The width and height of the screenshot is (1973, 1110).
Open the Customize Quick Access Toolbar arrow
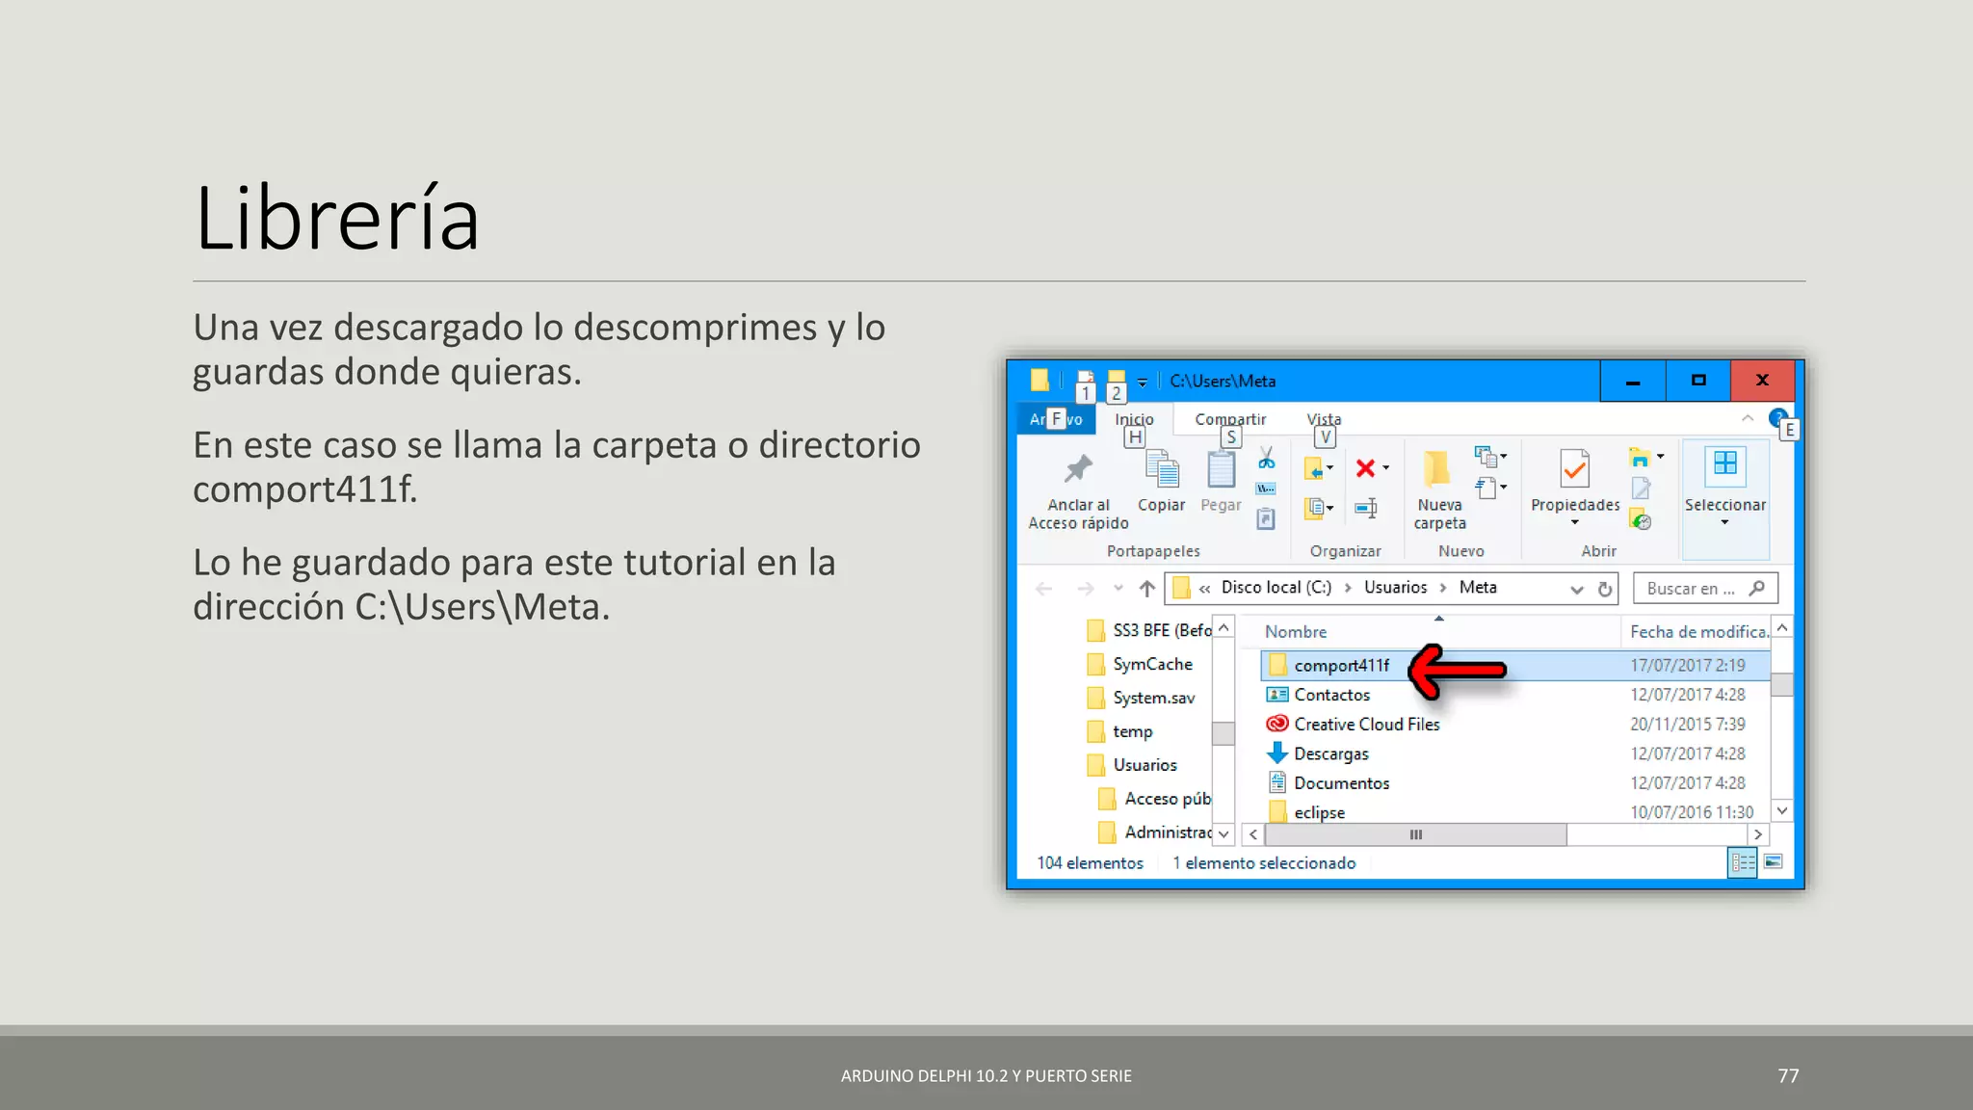[x=1143, y=383]
